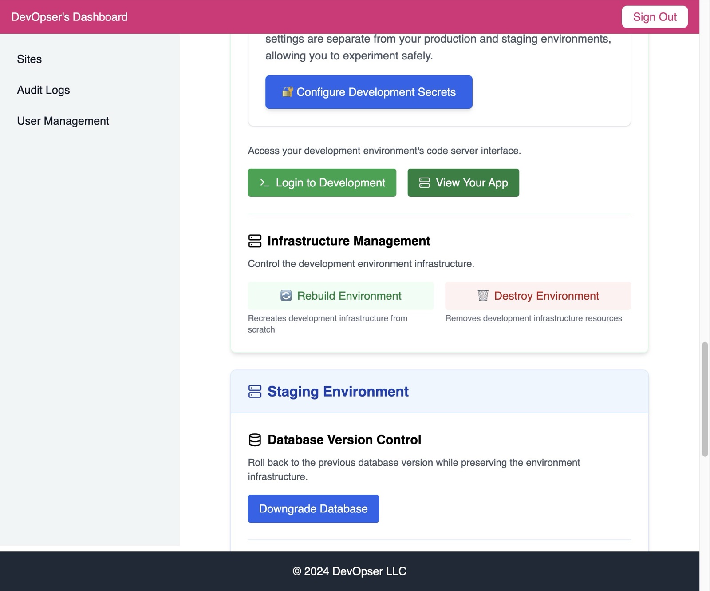Screen dimensions: 710x591
Task: Click the terminal prompt icon on Login
Action: (264, 182)
